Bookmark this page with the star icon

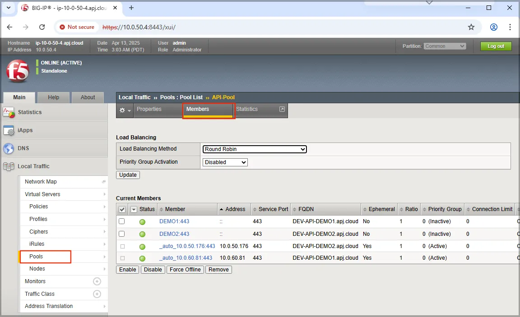coord(471,27)
